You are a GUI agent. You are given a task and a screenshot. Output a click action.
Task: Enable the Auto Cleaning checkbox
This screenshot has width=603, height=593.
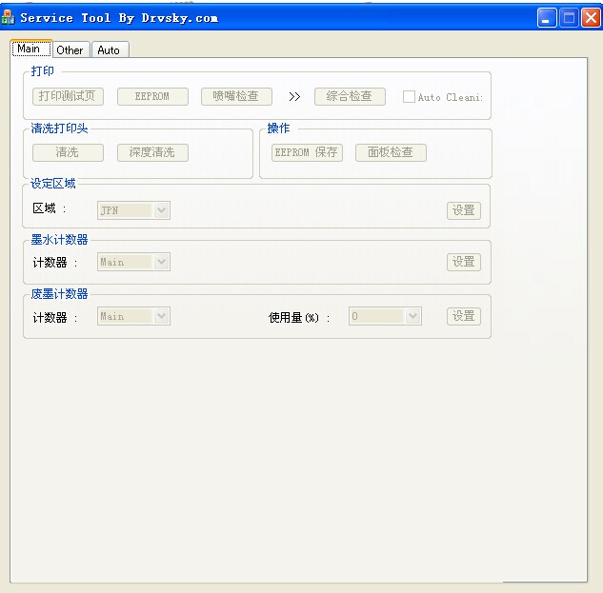tap(409, 97)
